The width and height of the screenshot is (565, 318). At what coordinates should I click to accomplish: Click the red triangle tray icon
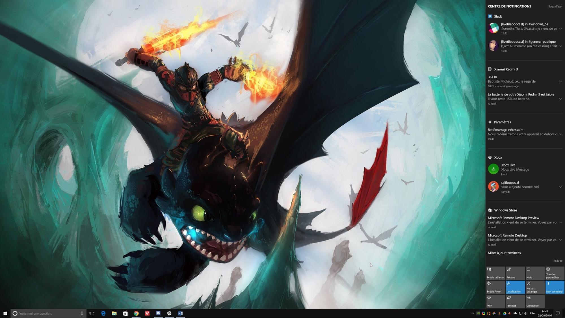click(x=510, y=313)
